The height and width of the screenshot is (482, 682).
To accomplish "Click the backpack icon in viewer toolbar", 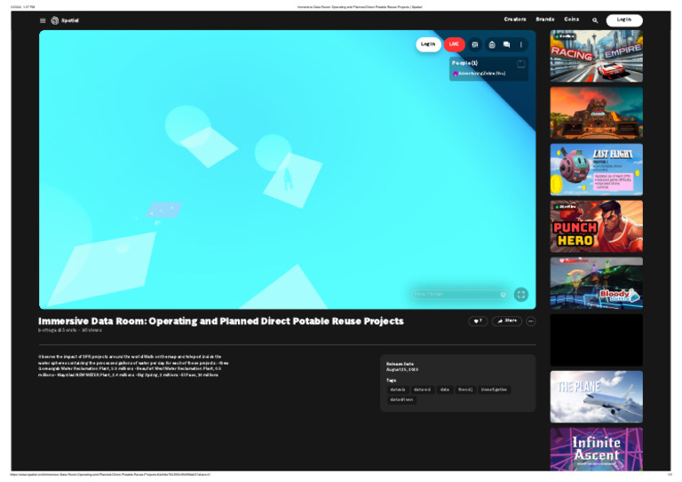I will (491, 44).
